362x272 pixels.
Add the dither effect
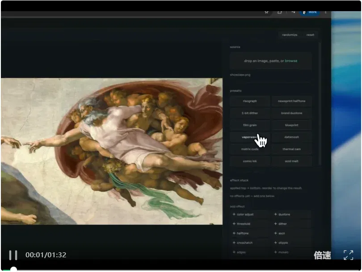click(x=292, y=224)
